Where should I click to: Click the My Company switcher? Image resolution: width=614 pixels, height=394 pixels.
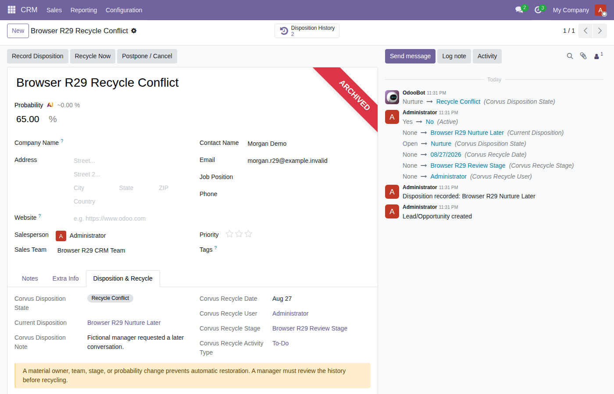[x=571, y=10]
